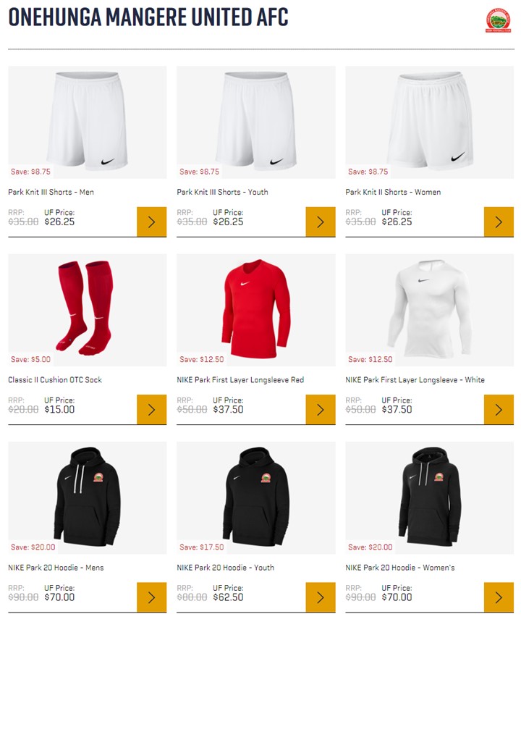521x753 pixels.
Task: Click NIKE Park 20 Hoodie - Women's title
Action: (400, 568)
